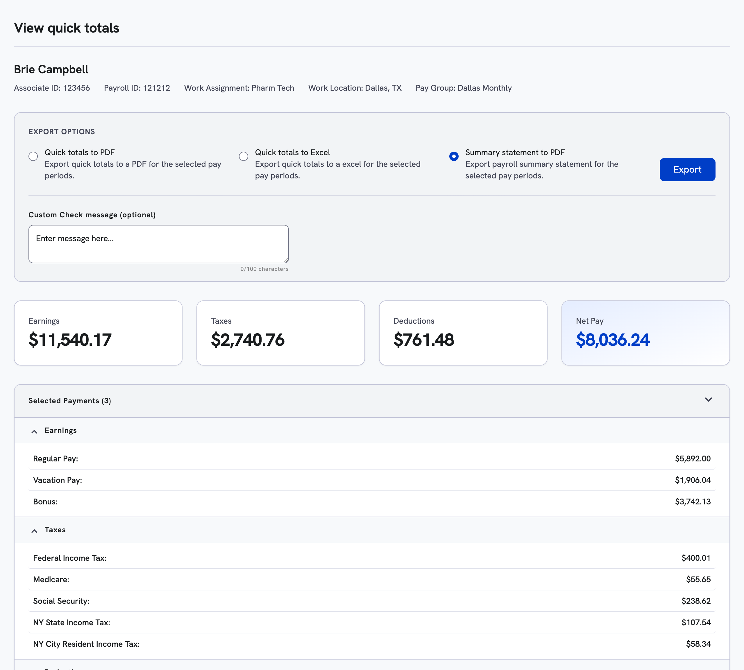The width and height of the screenshot is (744, 670).
Task: Click the Custom Check message (optional) label
Action: 92,215
